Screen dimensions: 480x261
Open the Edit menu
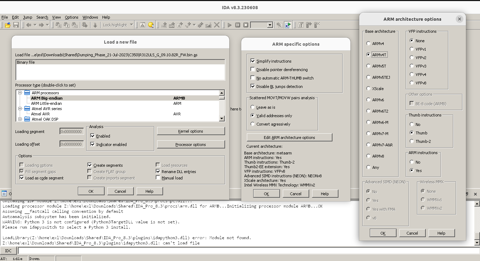(x=15, y=17)
